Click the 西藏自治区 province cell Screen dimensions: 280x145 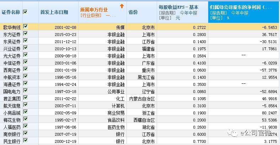(x=144, y=120)
